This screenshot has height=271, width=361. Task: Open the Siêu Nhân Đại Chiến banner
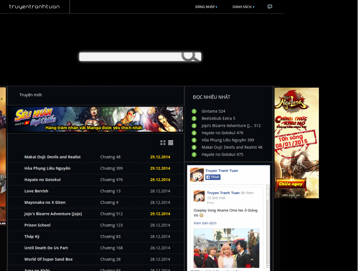pyautogui.click(x=96, y=119)
